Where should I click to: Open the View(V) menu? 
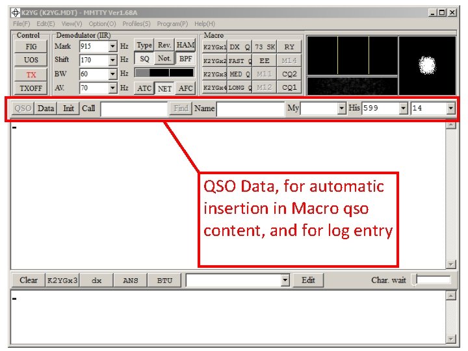pos(71,24)
